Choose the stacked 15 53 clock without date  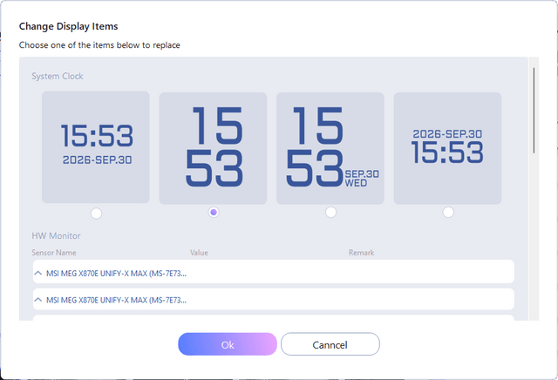tap(213, 148)
